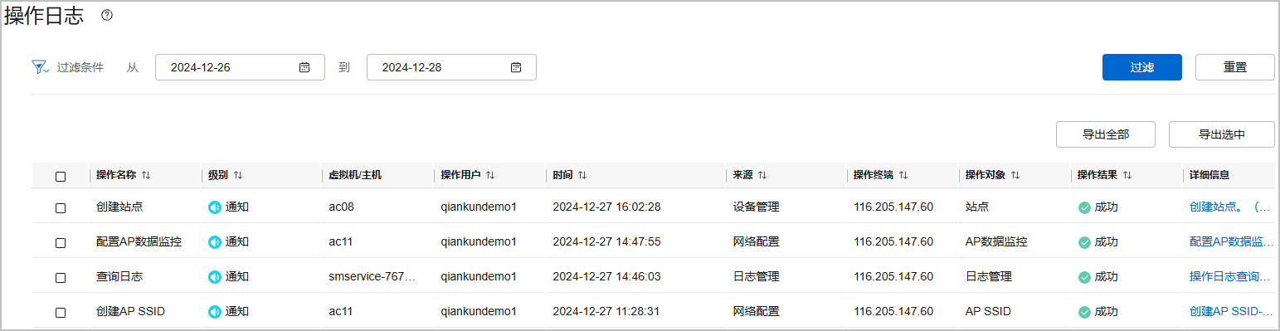Sort by 操作结果 column sort arrows

click(x=1127, y=175)
